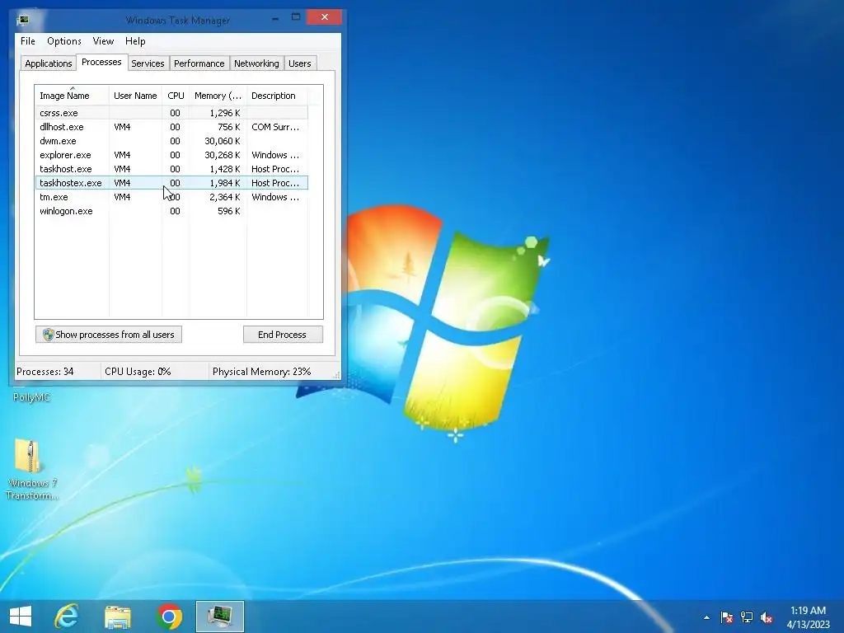Switch to the Performance tab
The height and width of the screenshot is (633, 844).
coord(199,63)
